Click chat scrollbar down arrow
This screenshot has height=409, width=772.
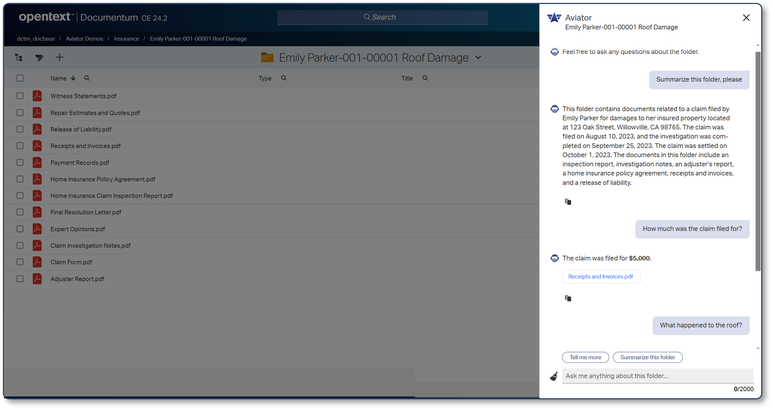pos(758,349)
